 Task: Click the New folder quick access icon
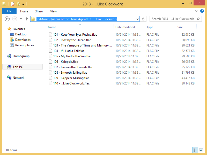(x=18, y=4)
